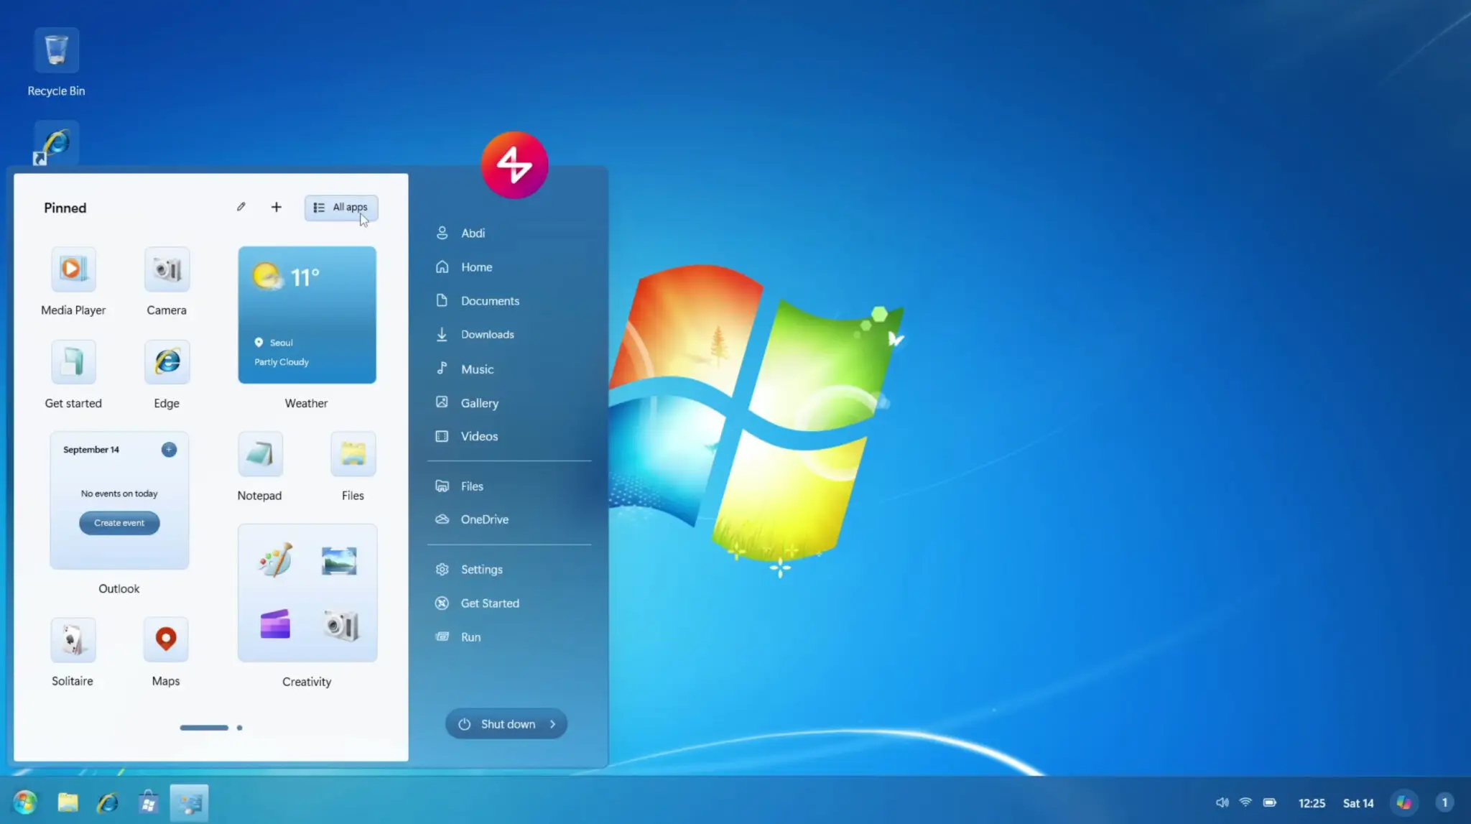The height and width of the screenshot is (824, 1471).
Task: Launch the Solitaire game
Action: coord(73,639)
